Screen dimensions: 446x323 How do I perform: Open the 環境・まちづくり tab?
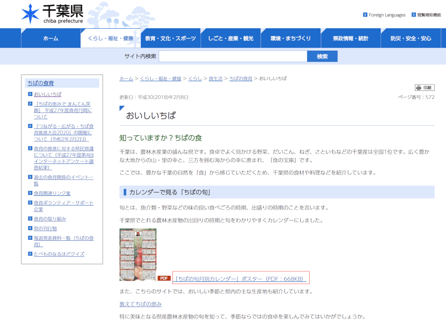tap(291, 38)
